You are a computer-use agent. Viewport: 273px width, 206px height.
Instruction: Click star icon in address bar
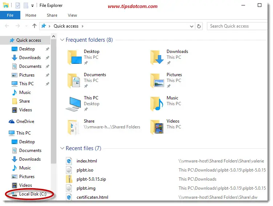pos(44,26)
